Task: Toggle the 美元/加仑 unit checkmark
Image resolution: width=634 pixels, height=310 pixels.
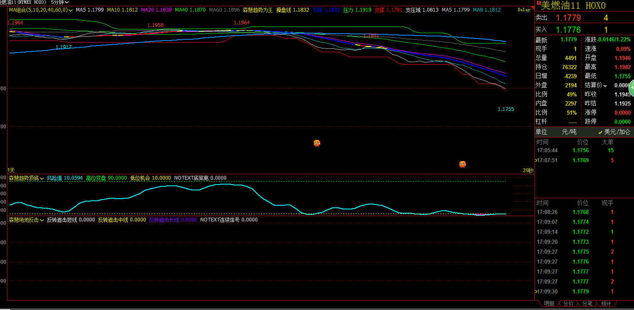Action: 600,132
